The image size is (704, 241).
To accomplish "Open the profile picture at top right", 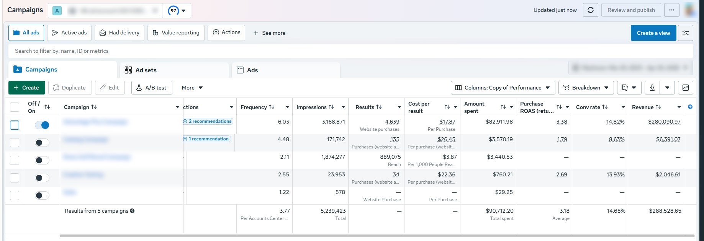I will [690, 10].
